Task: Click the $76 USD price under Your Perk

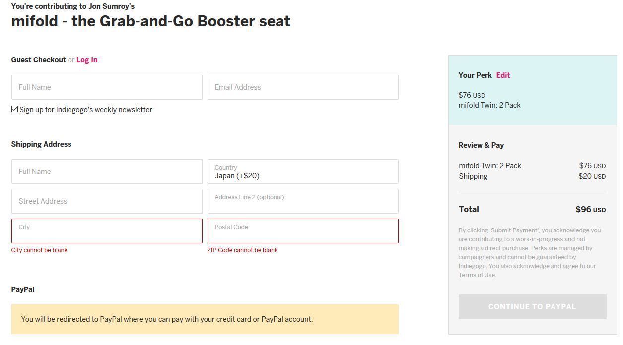Action: 472,95
